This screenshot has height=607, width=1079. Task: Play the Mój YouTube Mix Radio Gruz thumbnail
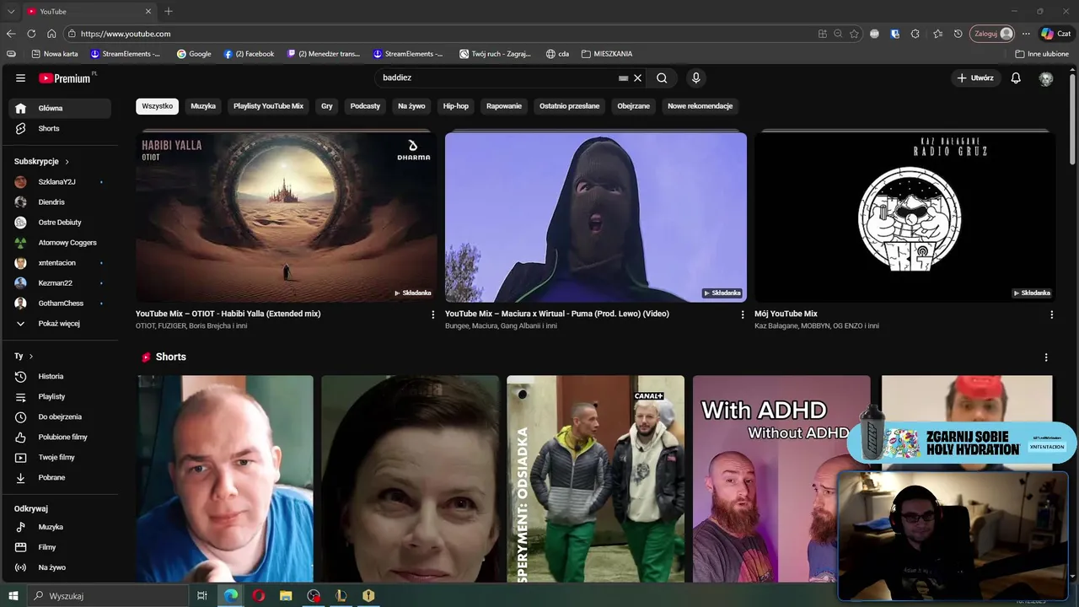905,217
